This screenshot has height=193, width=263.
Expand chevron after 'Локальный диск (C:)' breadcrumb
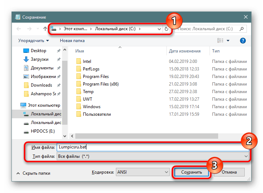(140, 29)
